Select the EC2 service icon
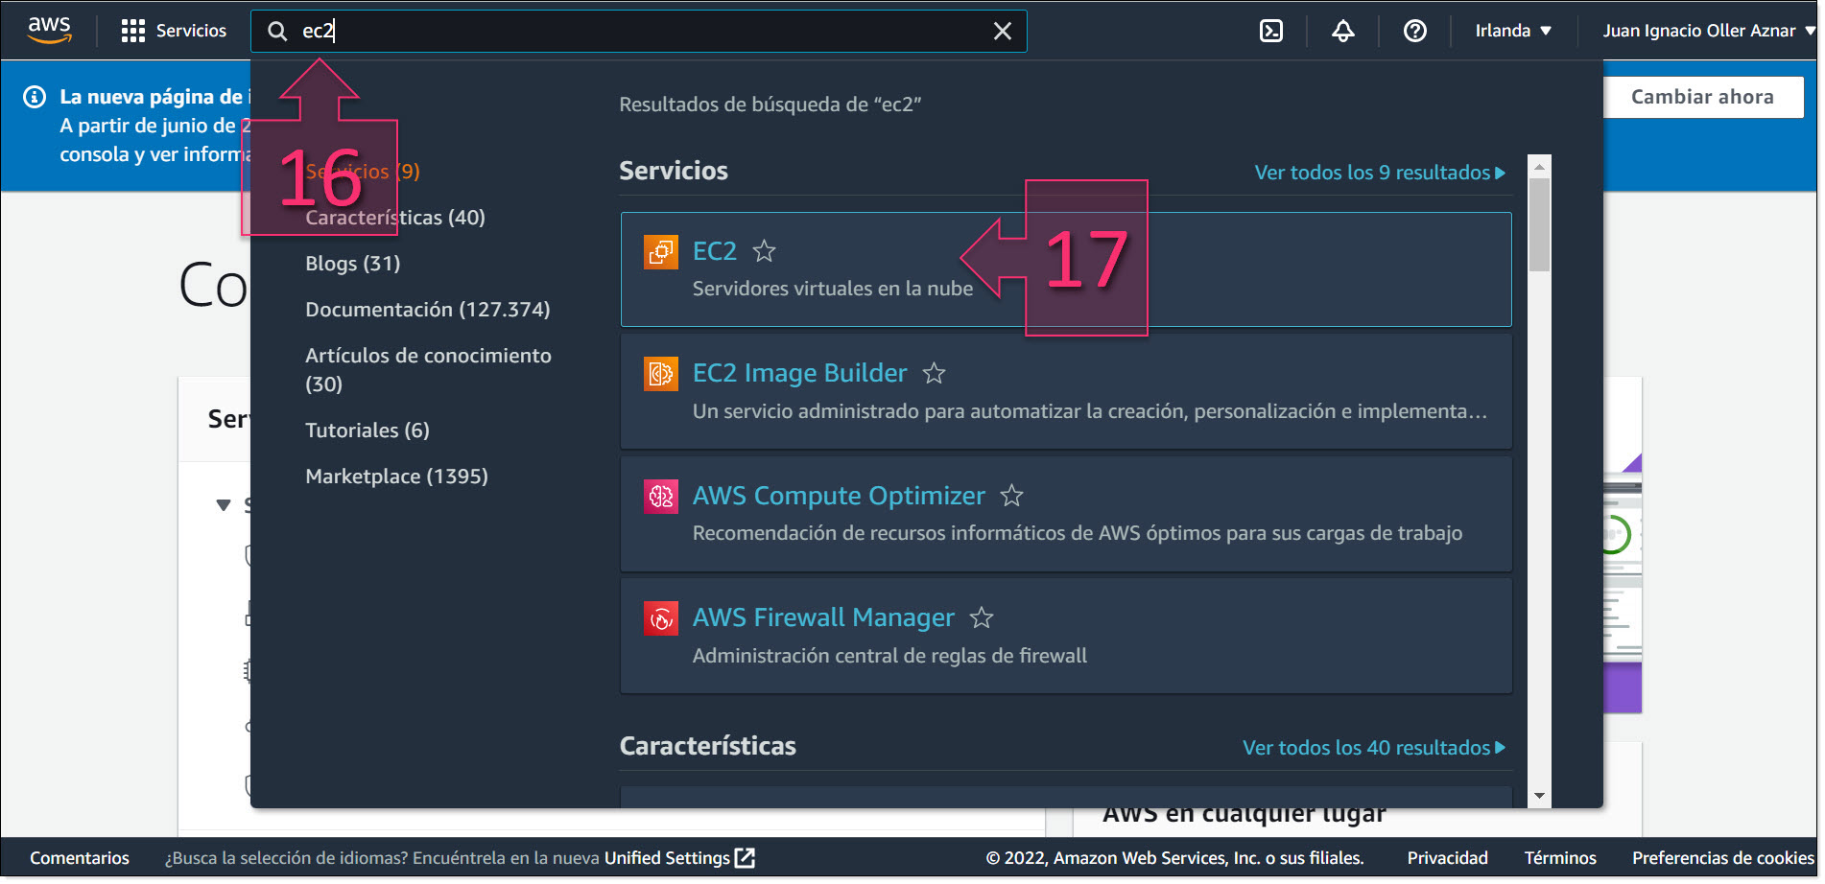 tap(660, 251)
